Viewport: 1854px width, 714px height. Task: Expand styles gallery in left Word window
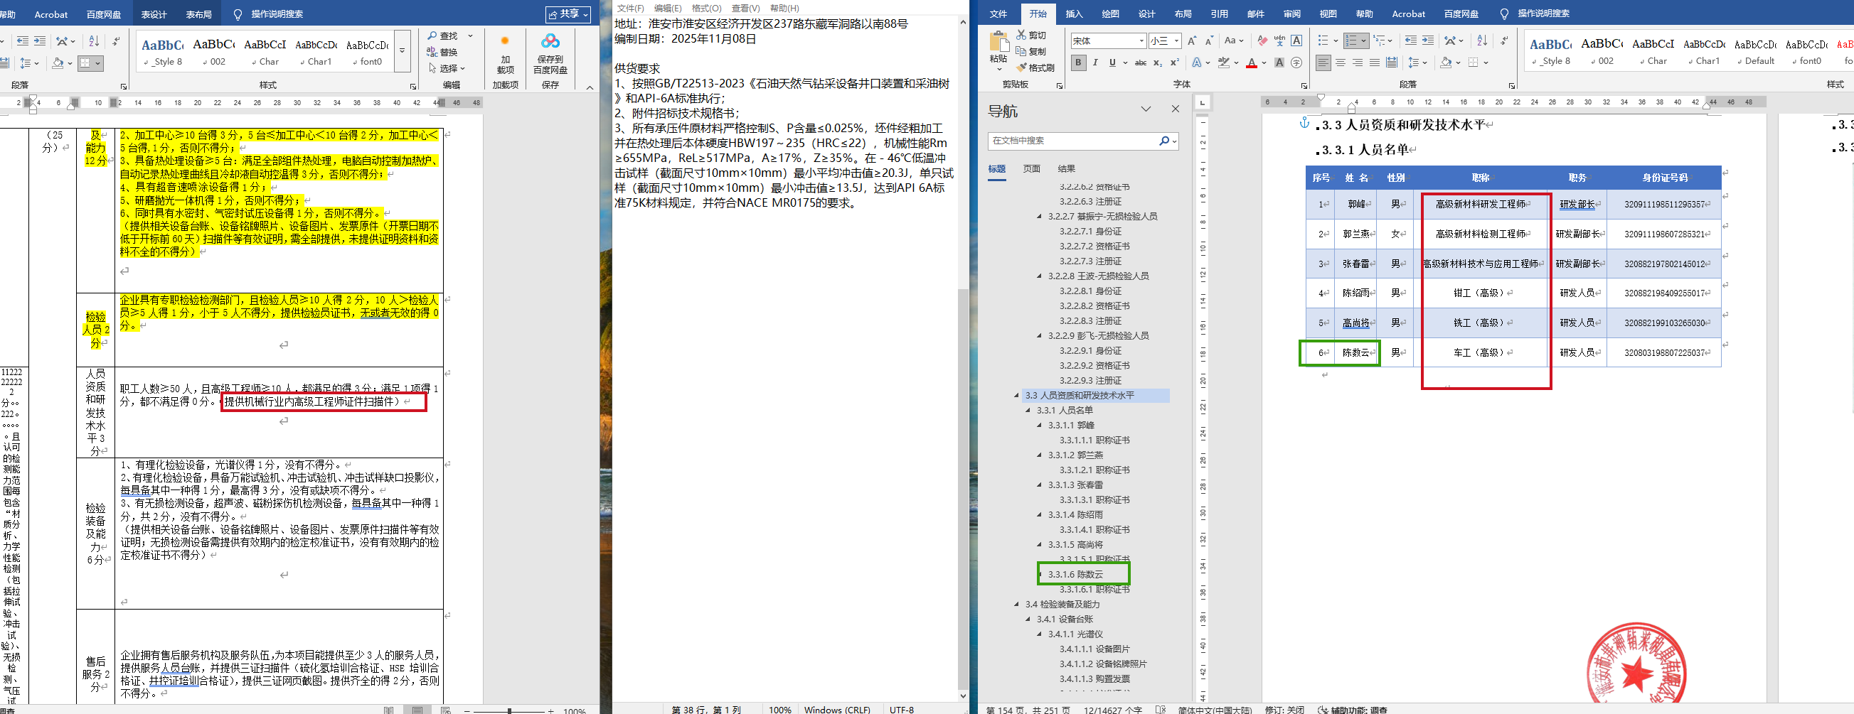403,51
